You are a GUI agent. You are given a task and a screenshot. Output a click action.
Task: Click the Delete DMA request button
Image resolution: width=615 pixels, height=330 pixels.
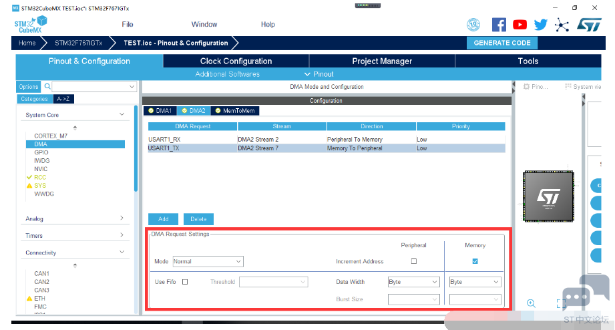(x=198, y=219)
